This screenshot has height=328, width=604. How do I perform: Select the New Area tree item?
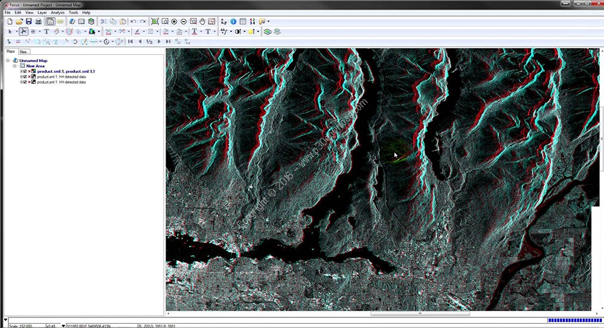[35, 66]
